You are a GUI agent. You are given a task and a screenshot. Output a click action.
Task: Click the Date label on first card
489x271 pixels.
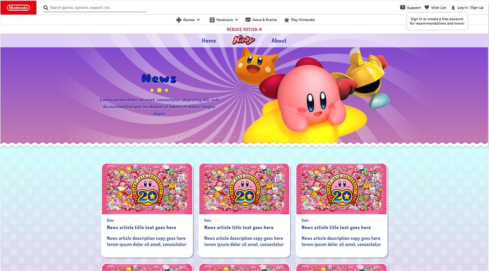[x=110, y=220]
